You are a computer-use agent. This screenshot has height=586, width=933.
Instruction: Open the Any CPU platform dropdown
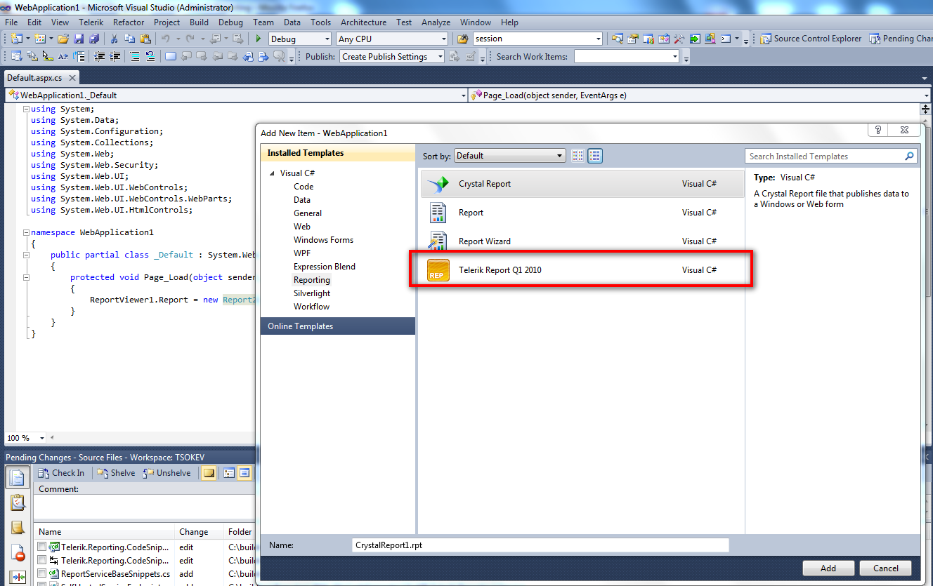pyautogui.click(x=443, y=39)
